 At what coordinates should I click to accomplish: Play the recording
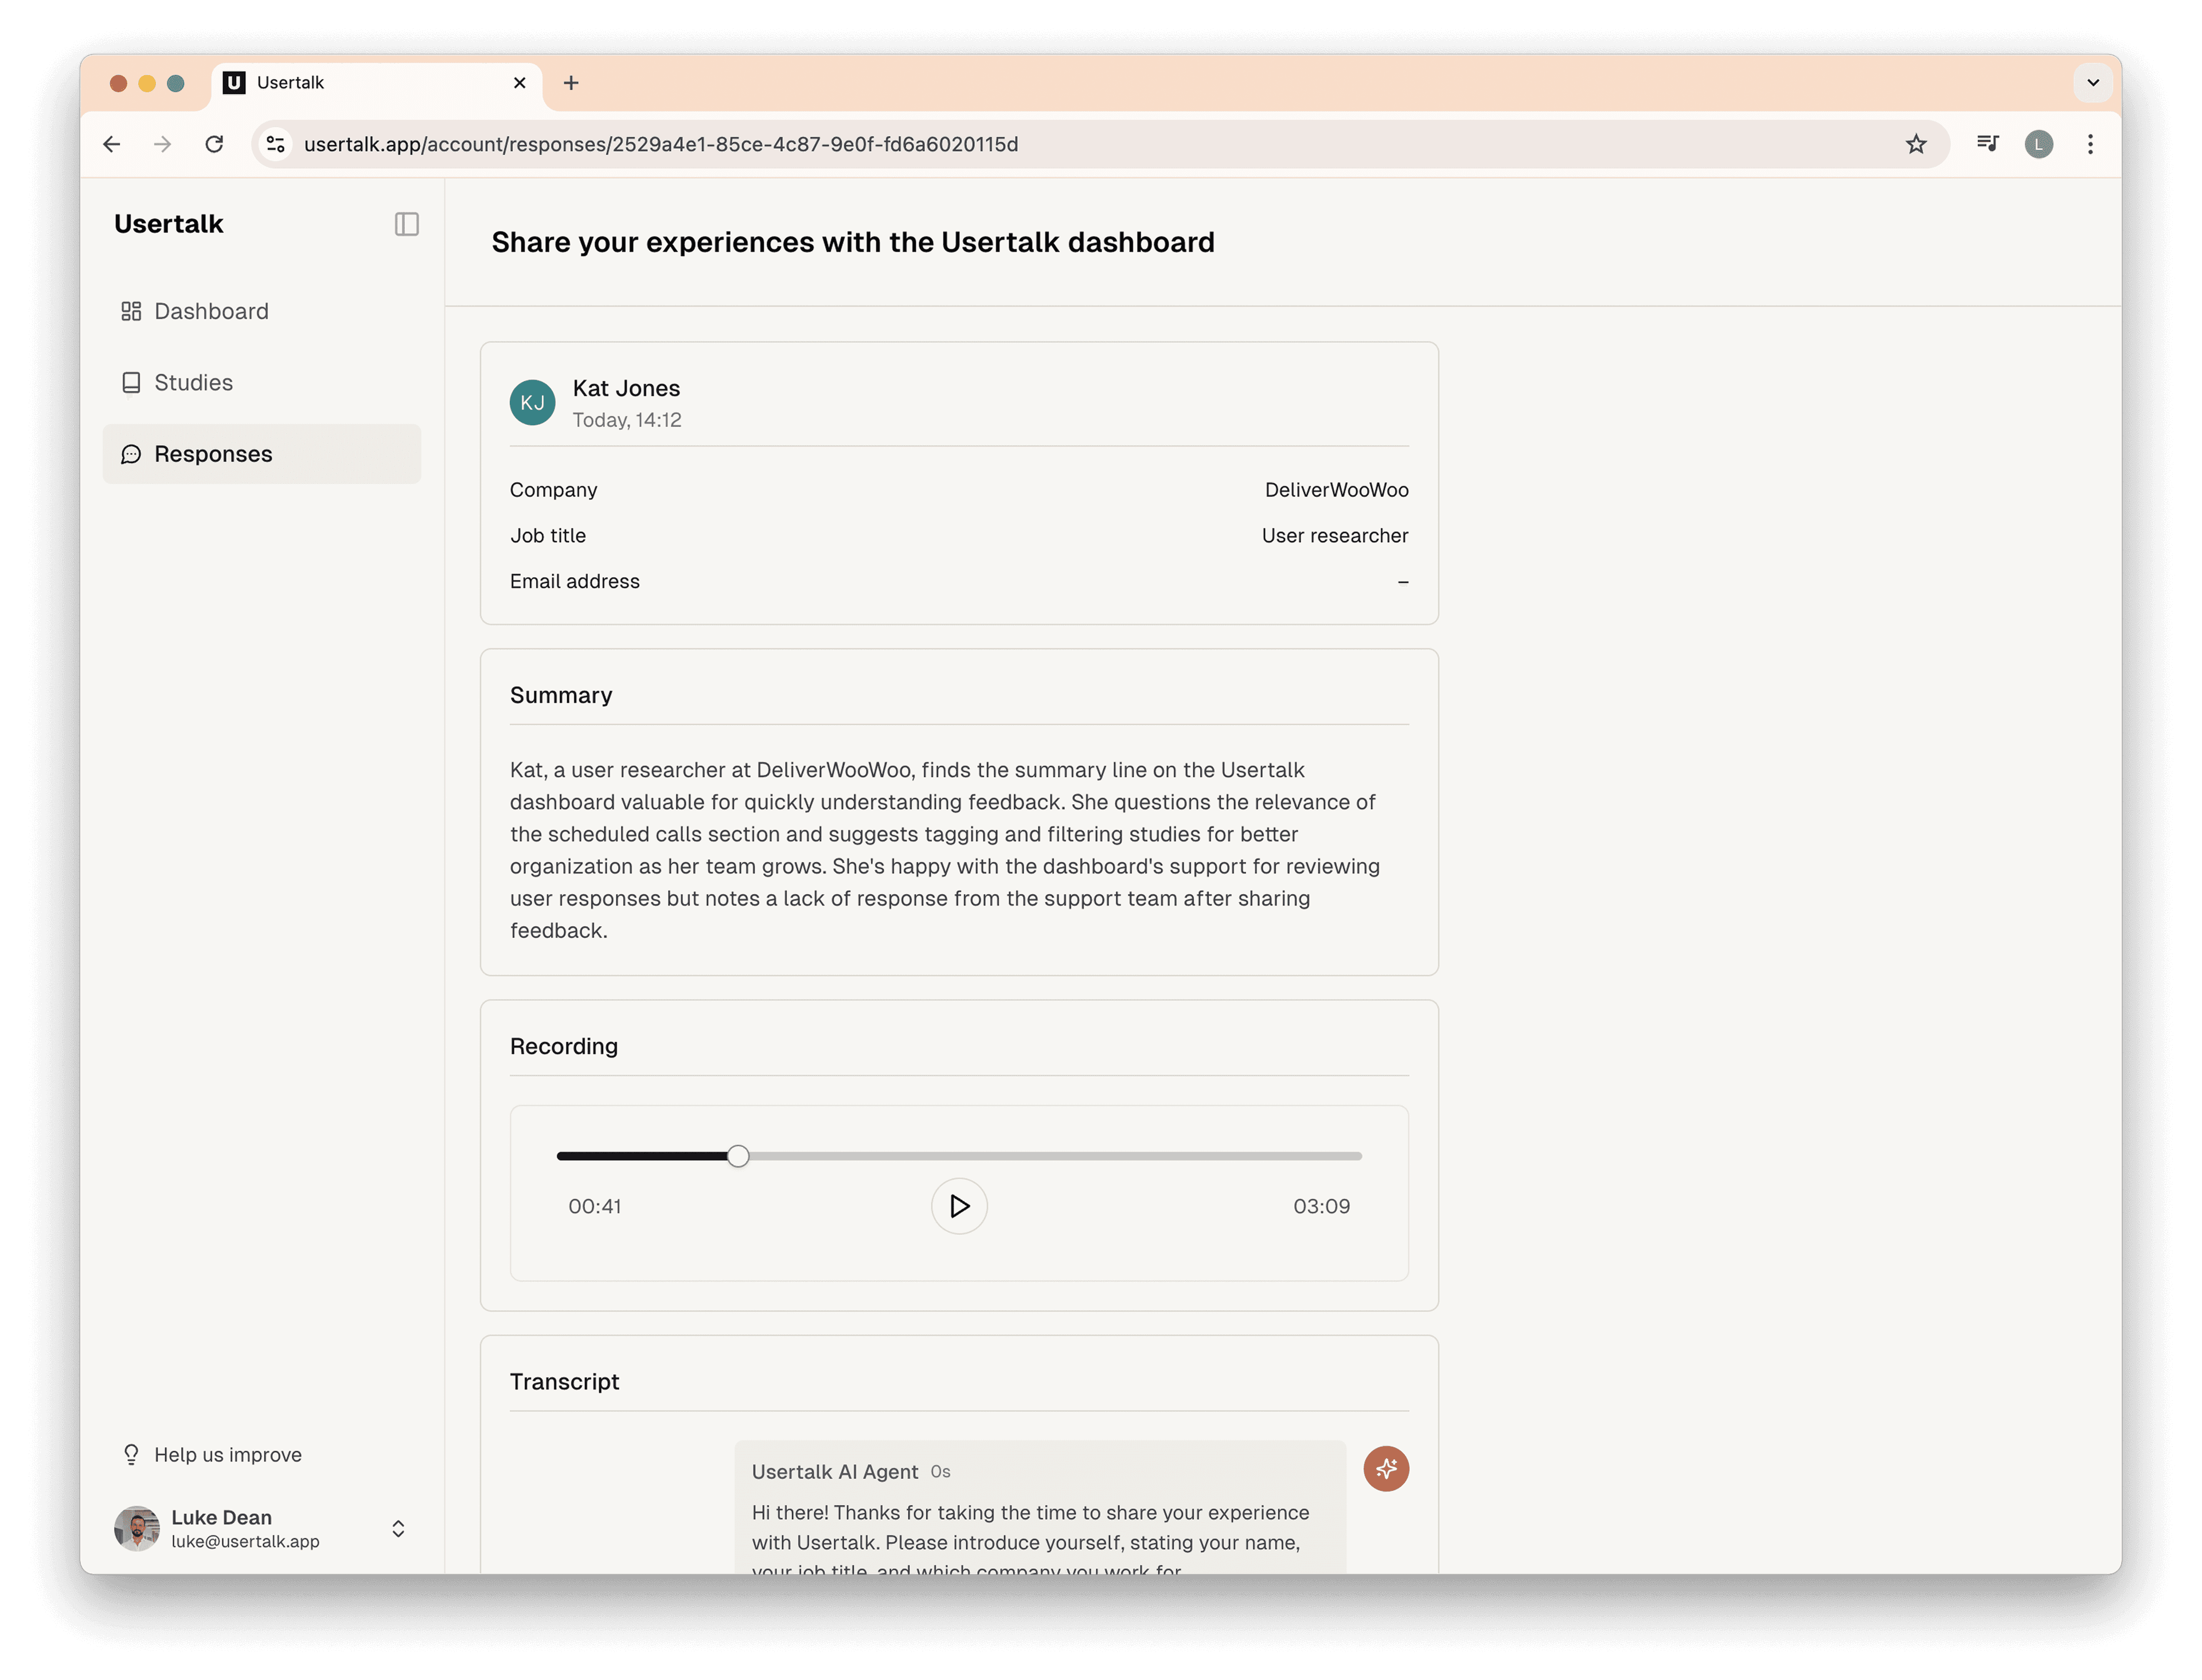click(x=958, y=1206)
